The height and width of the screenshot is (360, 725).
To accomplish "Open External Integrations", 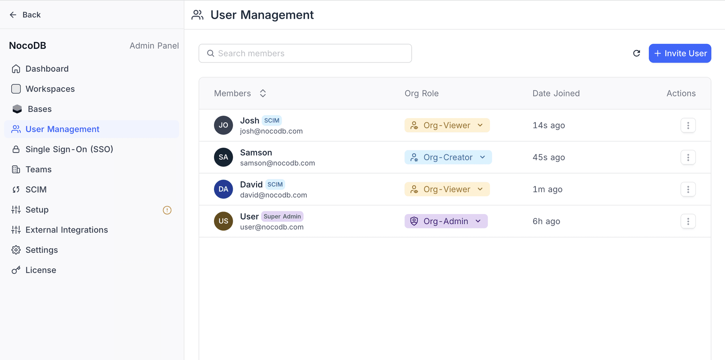I will click(x=67, y=230).
